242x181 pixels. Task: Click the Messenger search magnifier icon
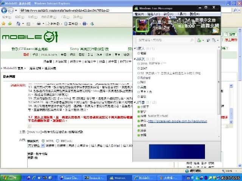coord(192,40)
